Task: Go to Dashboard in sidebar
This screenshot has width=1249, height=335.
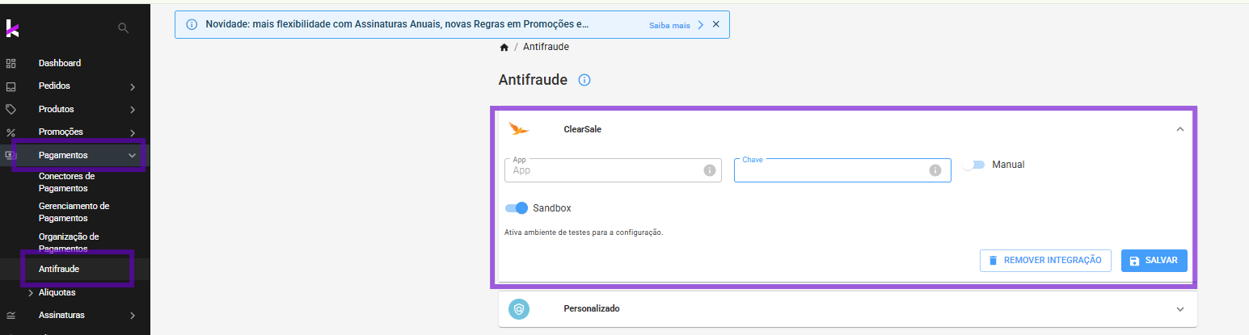Action: [60, 63]
